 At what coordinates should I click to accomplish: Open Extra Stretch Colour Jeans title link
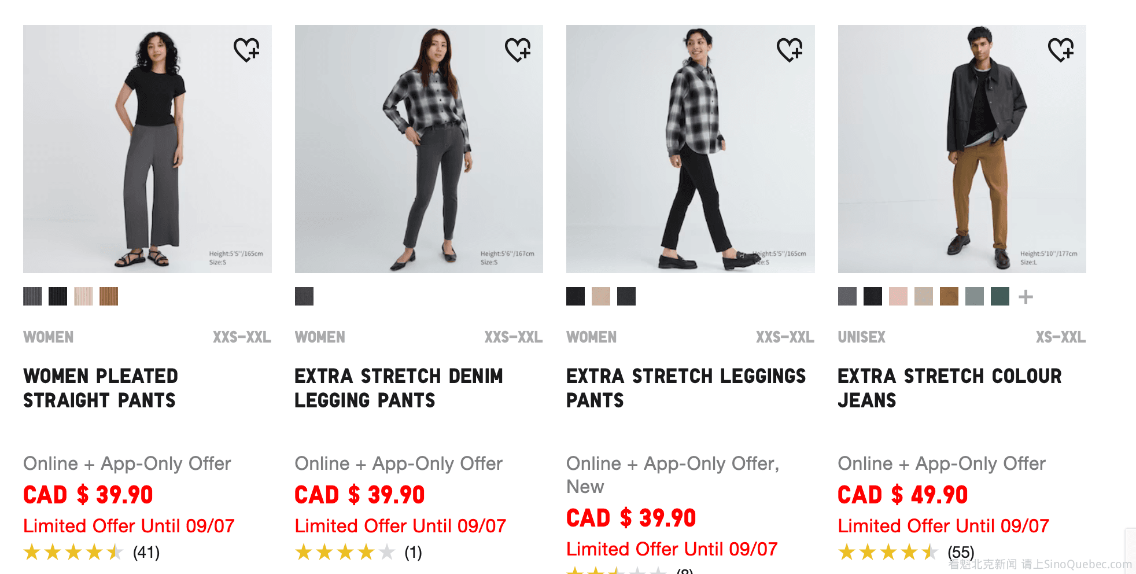949,388
